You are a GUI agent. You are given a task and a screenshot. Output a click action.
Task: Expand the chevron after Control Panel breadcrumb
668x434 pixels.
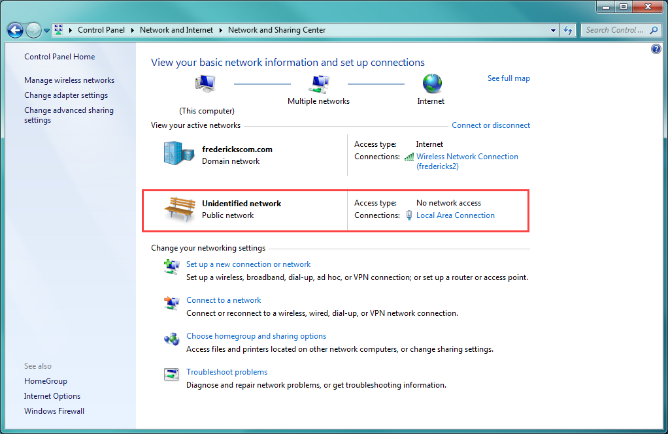(132, 30)
